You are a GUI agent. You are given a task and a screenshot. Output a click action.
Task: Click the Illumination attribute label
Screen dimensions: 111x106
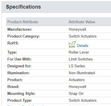18,73
